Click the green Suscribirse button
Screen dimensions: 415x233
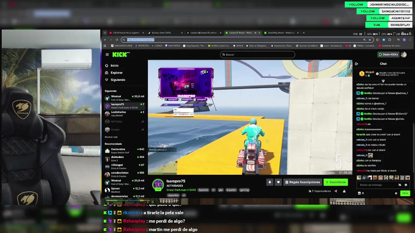pyautogui.click(x=336, y=182)
